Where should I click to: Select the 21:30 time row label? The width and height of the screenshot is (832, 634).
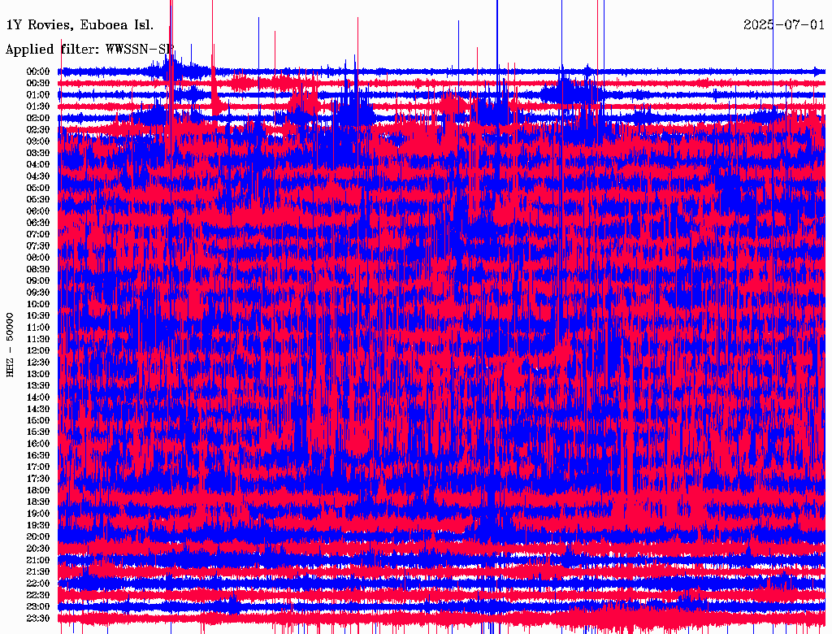click(39, 571)
